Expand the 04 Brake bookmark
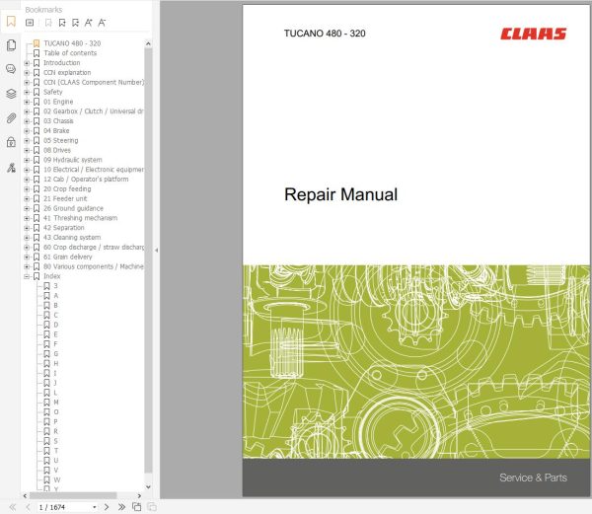Viewport: 592px width, 514px height. (27, 131)
